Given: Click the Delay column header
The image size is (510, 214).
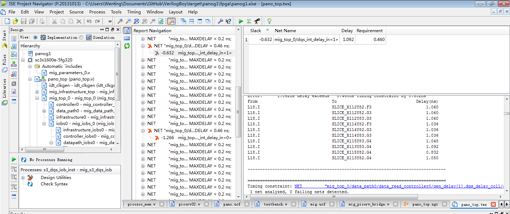Looking at the screenshot, I should point(347,30).
